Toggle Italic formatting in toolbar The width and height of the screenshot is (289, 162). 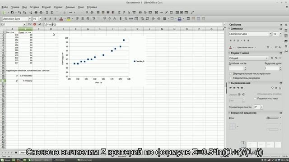pos(50,19)
